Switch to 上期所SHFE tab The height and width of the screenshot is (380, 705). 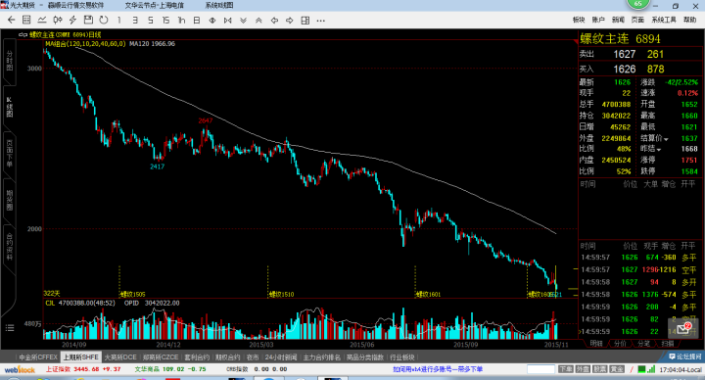coord(80,357)
